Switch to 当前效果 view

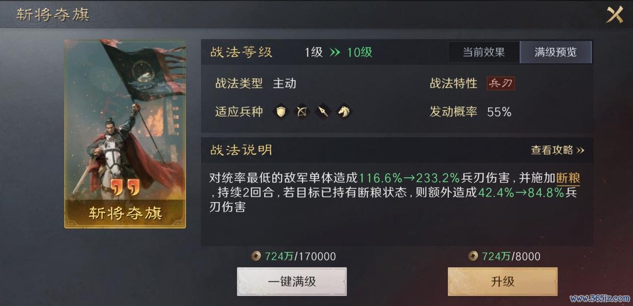coord(484,52)
